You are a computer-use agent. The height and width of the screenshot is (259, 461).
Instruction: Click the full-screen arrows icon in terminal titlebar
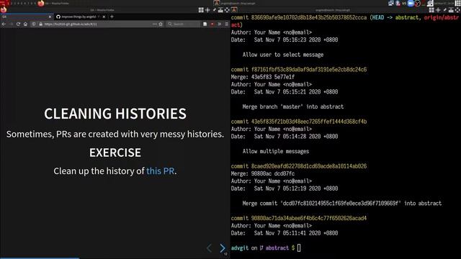(x=458, y=10)
